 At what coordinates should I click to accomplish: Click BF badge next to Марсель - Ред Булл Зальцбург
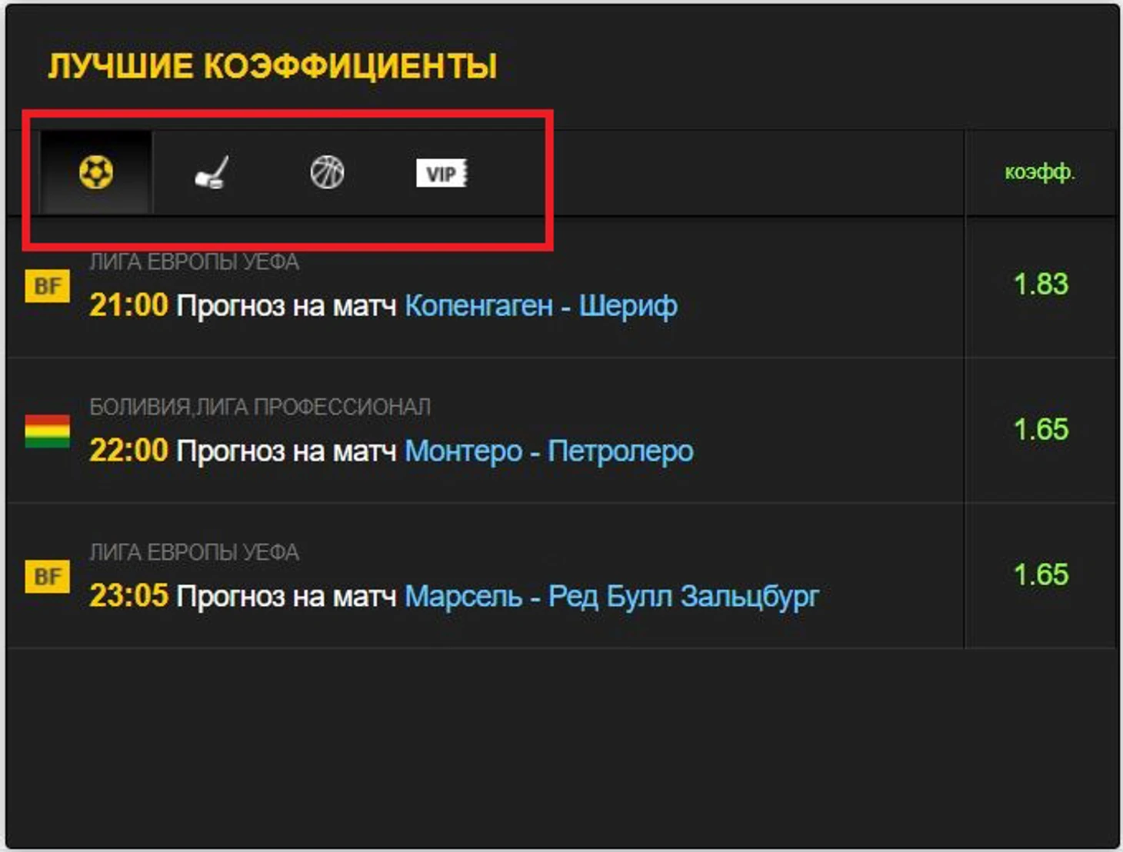48,577
